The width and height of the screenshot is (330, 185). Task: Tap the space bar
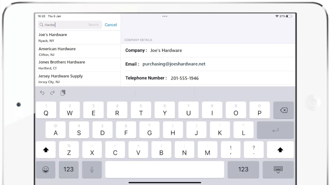(x=165, y=169)
